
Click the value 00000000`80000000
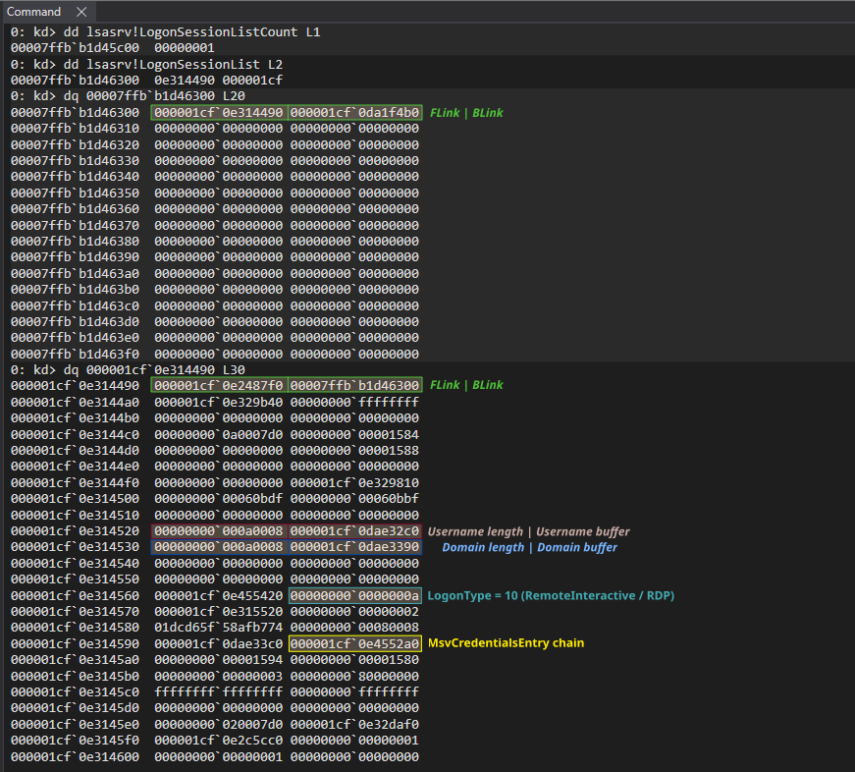(354, 677)
